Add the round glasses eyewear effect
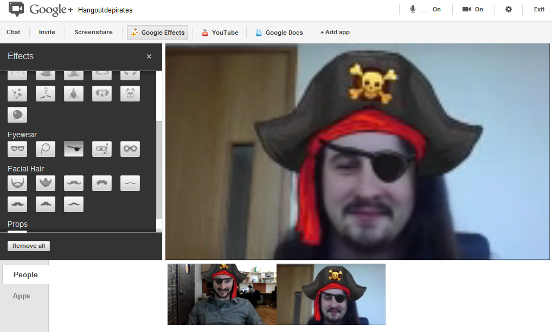Image resolution: width=552 pixels, height=332 pixels. (x=130, y=149)
